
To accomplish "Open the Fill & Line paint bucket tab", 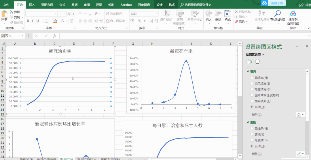I will point(249,62).
